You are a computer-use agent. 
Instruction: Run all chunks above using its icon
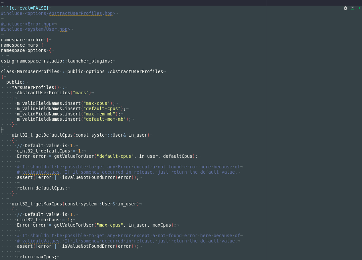[x=352, y=8]
